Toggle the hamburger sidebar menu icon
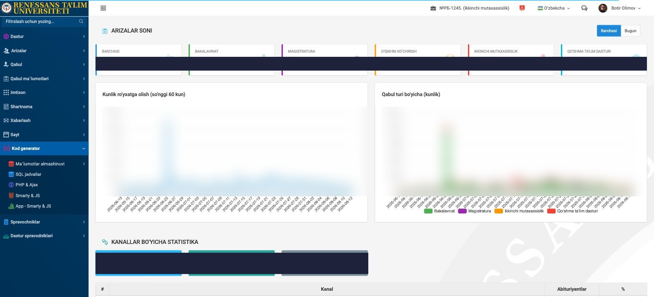 [x=103, y=8]
